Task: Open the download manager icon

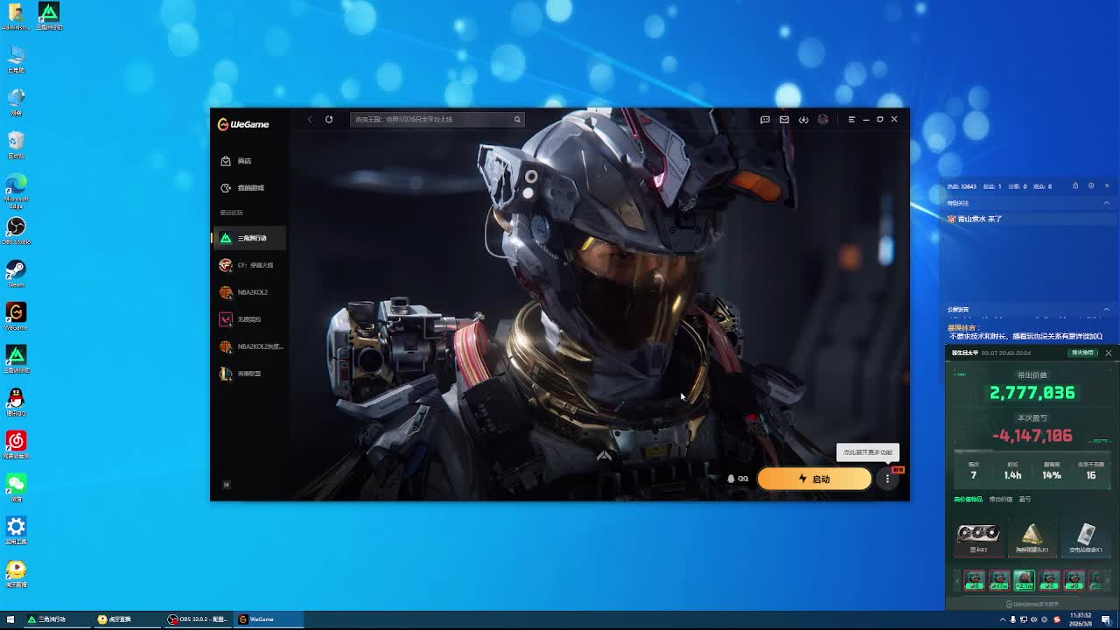Action: click(x=803, y=119)
